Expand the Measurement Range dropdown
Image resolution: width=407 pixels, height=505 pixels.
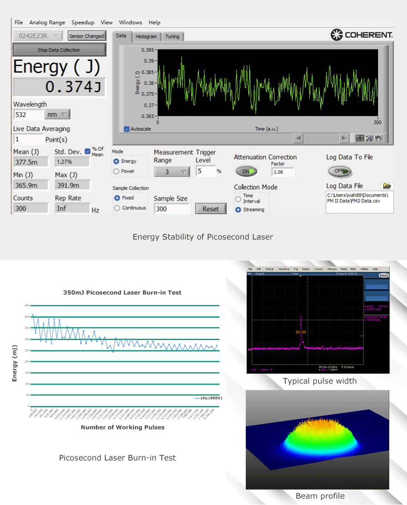pos(172,172)
